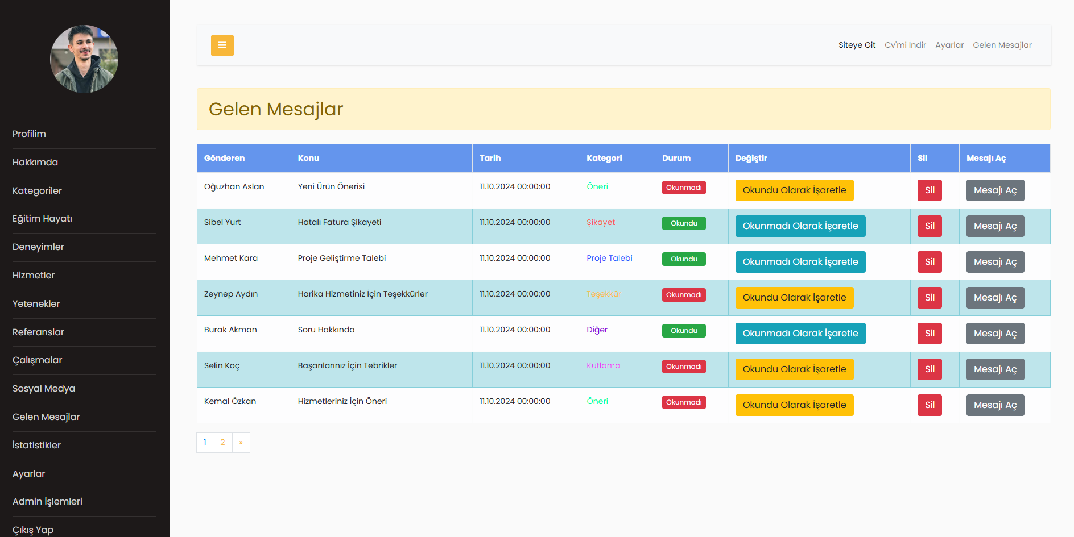Open Selin Koç's message

[994, 369]
